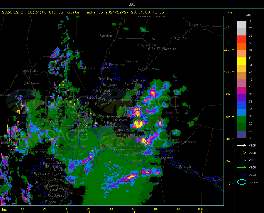Click the 'dBZ' label above the color scale
The height and width of the screenshot is (213, 264).
point(249,15)
